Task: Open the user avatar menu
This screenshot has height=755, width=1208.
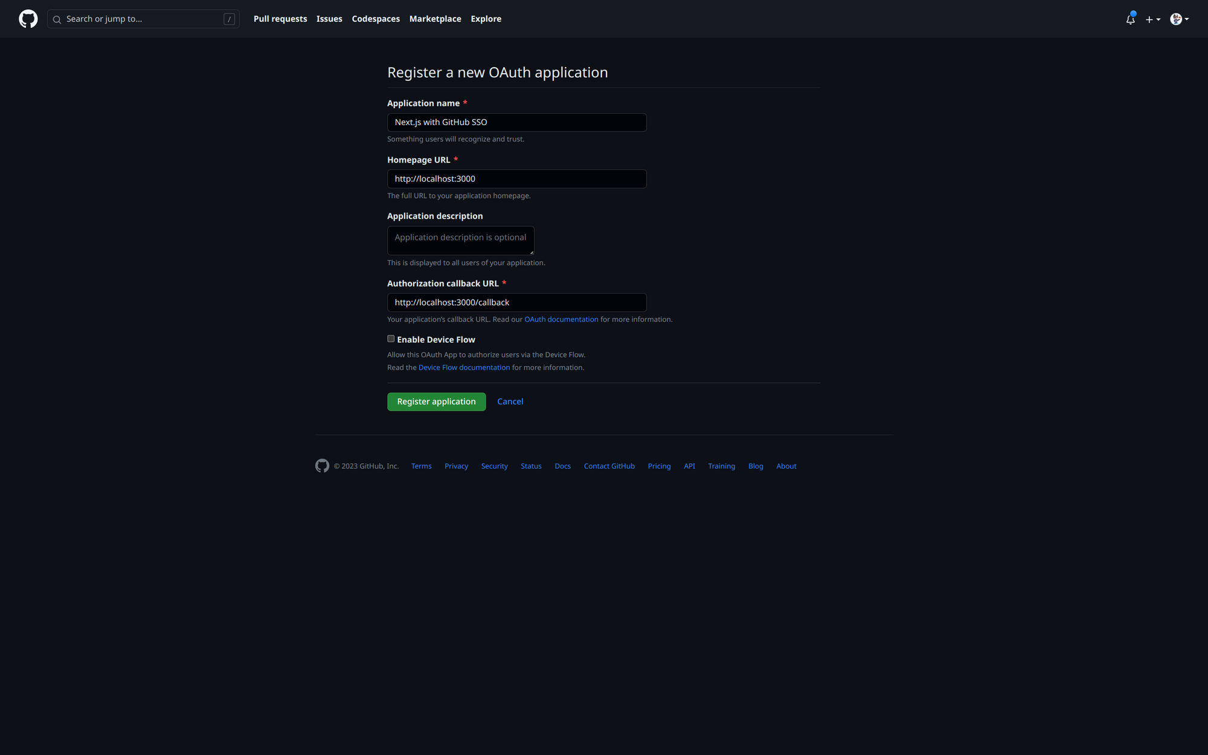Action: [1180, 19]
